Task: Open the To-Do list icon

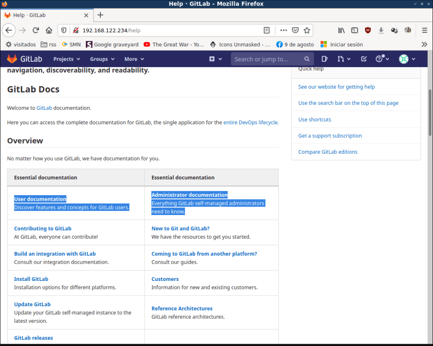Action: point(364,59)
